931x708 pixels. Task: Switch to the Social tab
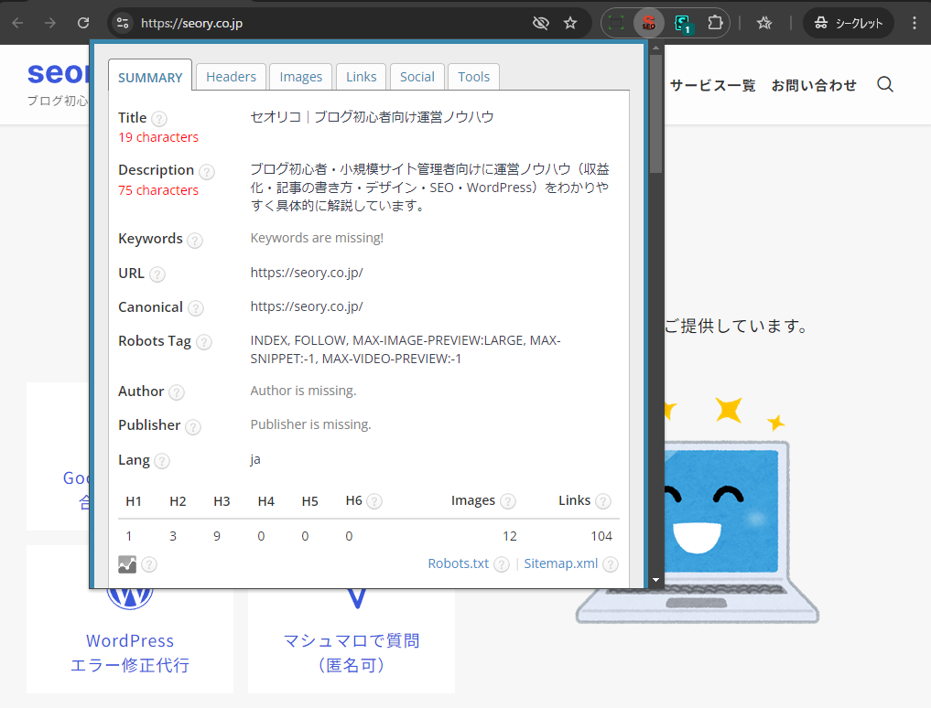[417, 77]
